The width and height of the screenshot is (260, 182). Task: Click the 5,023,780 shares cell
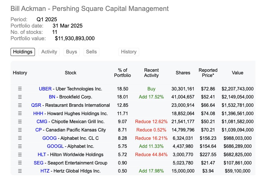(x=183, y=163)
